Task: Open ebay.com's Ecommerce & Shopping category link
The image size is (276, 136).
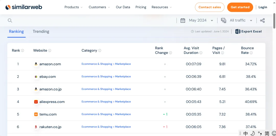Action: (x=97, y=76)
